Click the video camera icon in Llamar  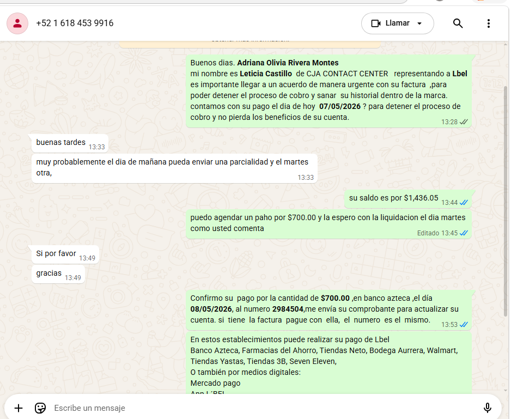pyautogui.click(x=376, y=23)
